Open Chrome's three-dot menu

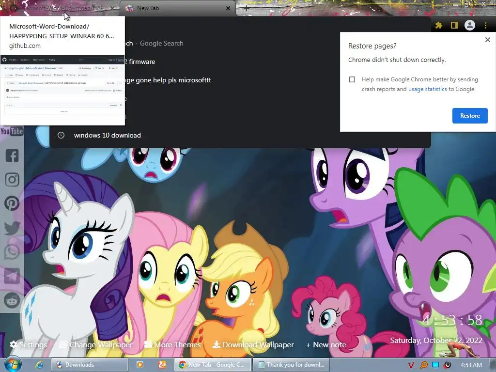[485, 25]
